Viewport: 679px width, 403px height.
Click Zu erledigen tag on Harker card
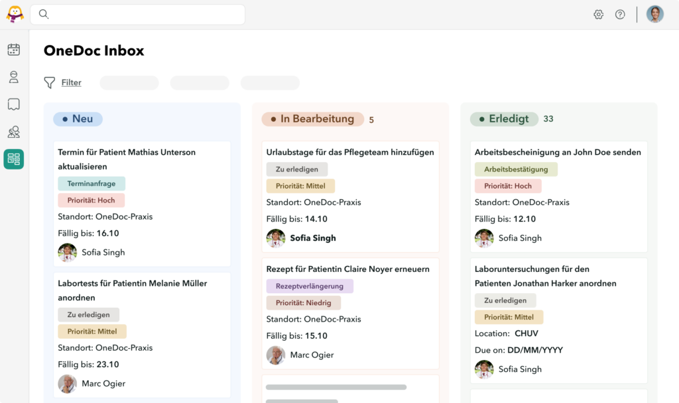pyautogui.click(x=505, y=300)
